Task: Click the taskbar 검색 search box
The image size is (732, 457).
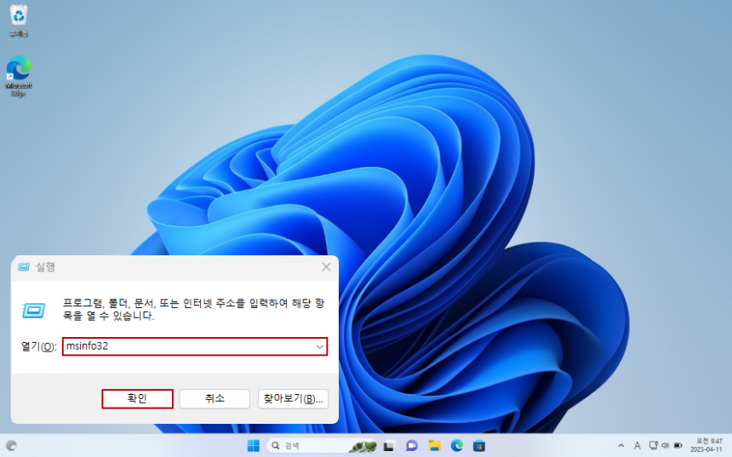Action: (x=322, y=446)
